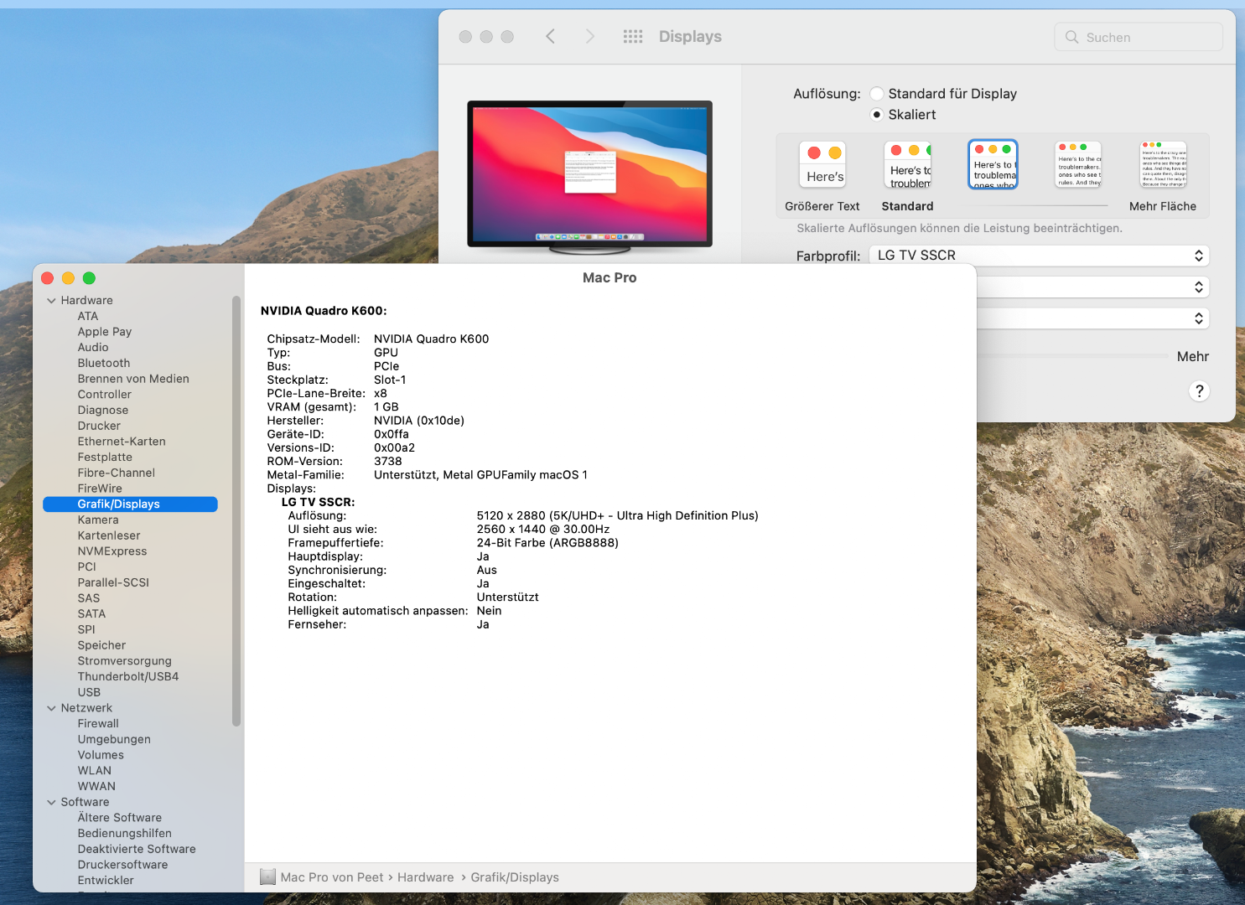Select Umgebungen under Netzwerk
Image resolution: width=1245 pixels, height=905 pixels.
114,740
